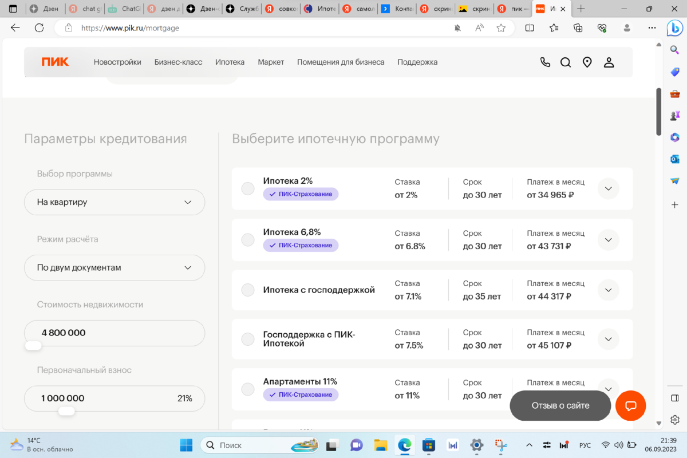Open Поддержка menu item
The width and height of the screenshot is (687, 458).
(417, 62)
